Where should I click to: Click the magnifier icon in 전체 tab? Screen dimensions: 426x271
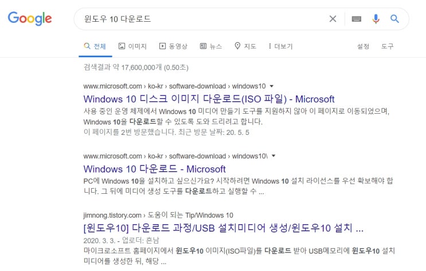(87, 46)
